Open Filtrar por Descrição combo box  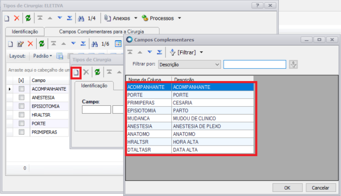[189, 65]
